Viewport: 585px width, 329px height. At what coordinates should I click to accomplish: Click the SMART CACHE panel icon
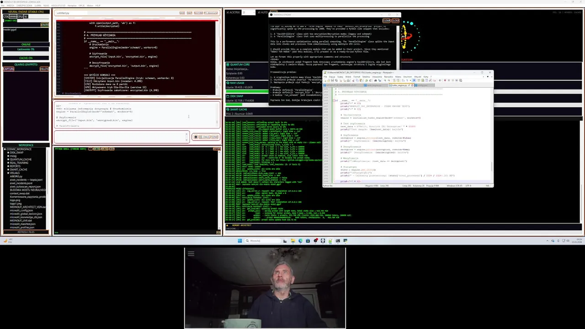[228, 110]
